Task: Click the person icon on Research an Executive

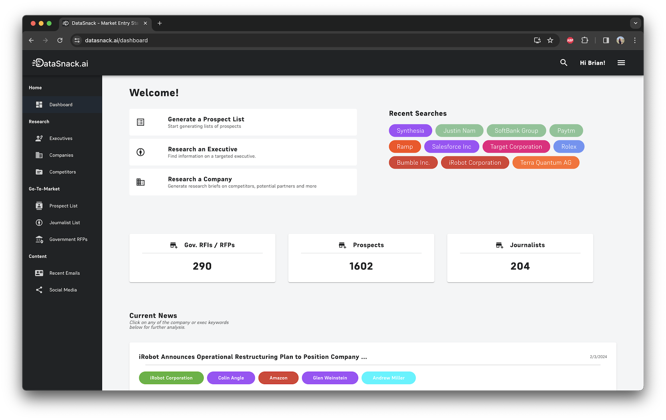Action: coord(141,152)
